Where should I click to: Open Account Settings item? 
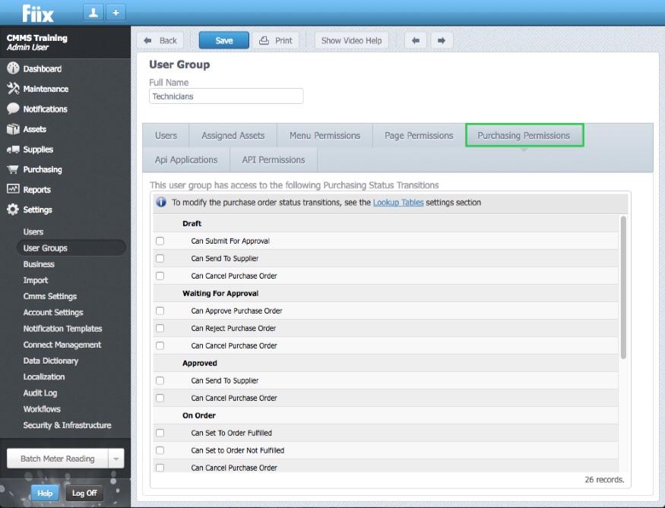coord(53,312)
